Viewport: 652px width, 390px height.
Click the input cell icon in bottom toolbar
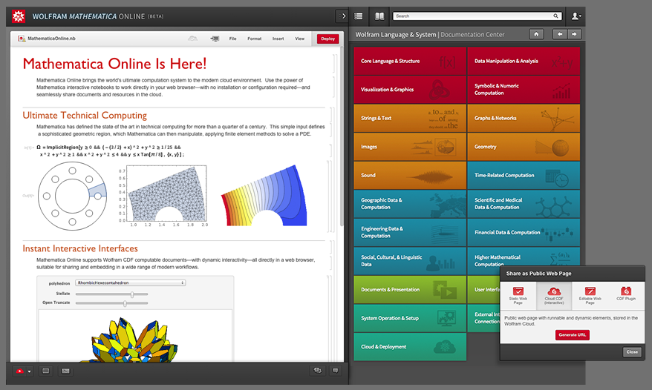pos(65,371)
